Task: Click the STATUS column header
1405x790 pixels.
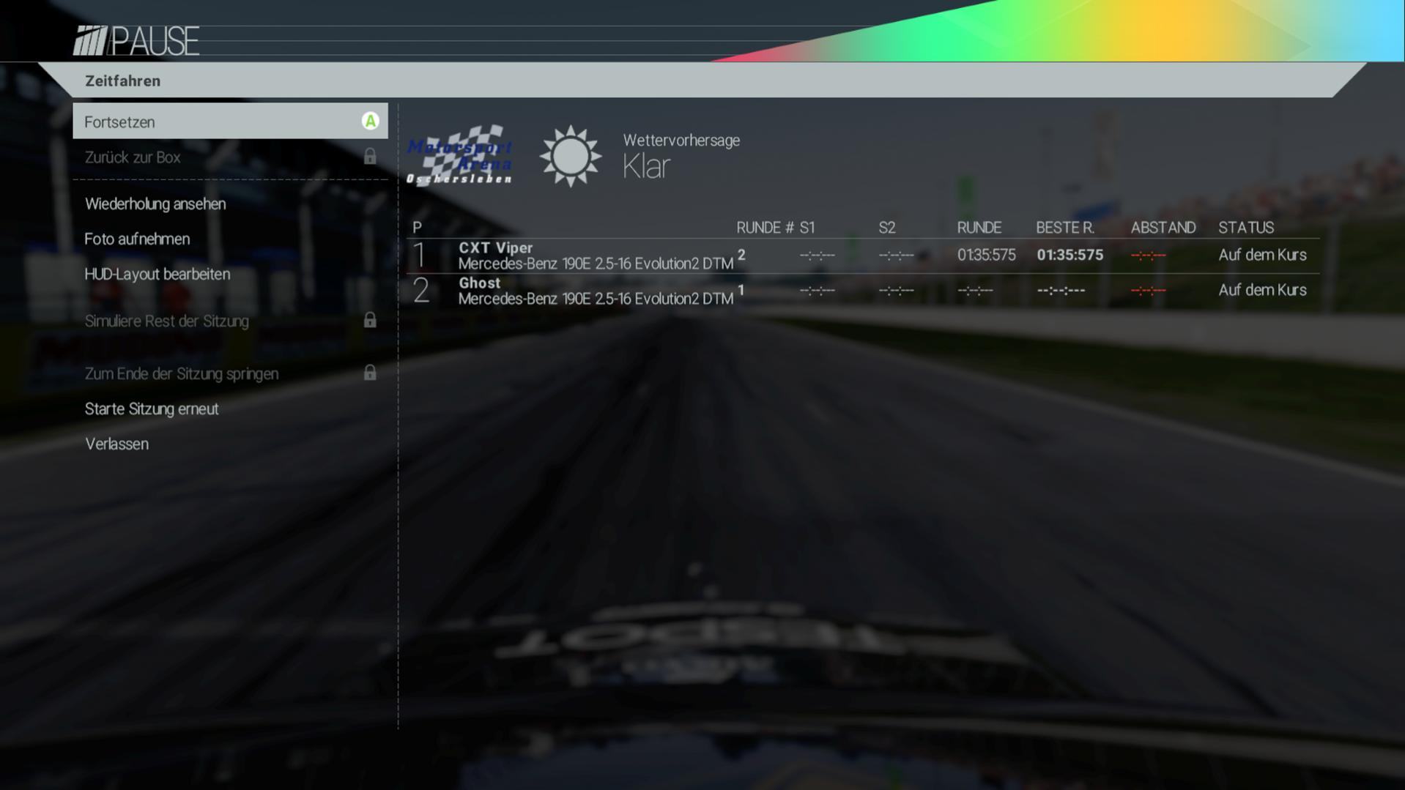Action: point(1246,228)
